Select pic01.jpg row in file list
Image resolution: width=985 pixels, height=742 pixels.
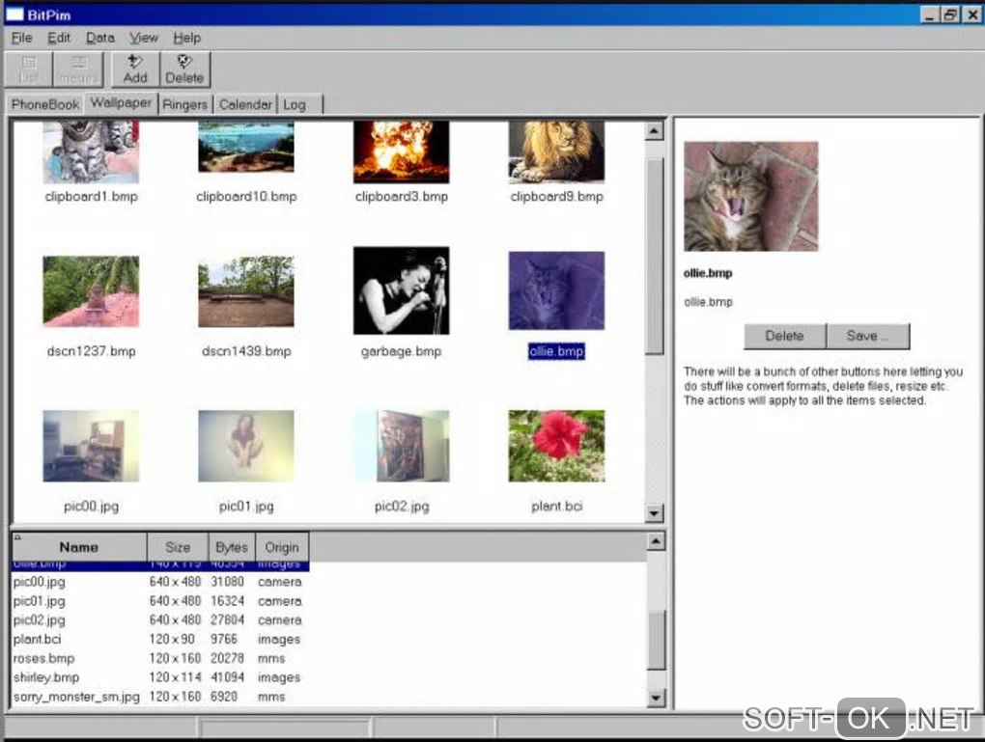[x=160, y=601]
